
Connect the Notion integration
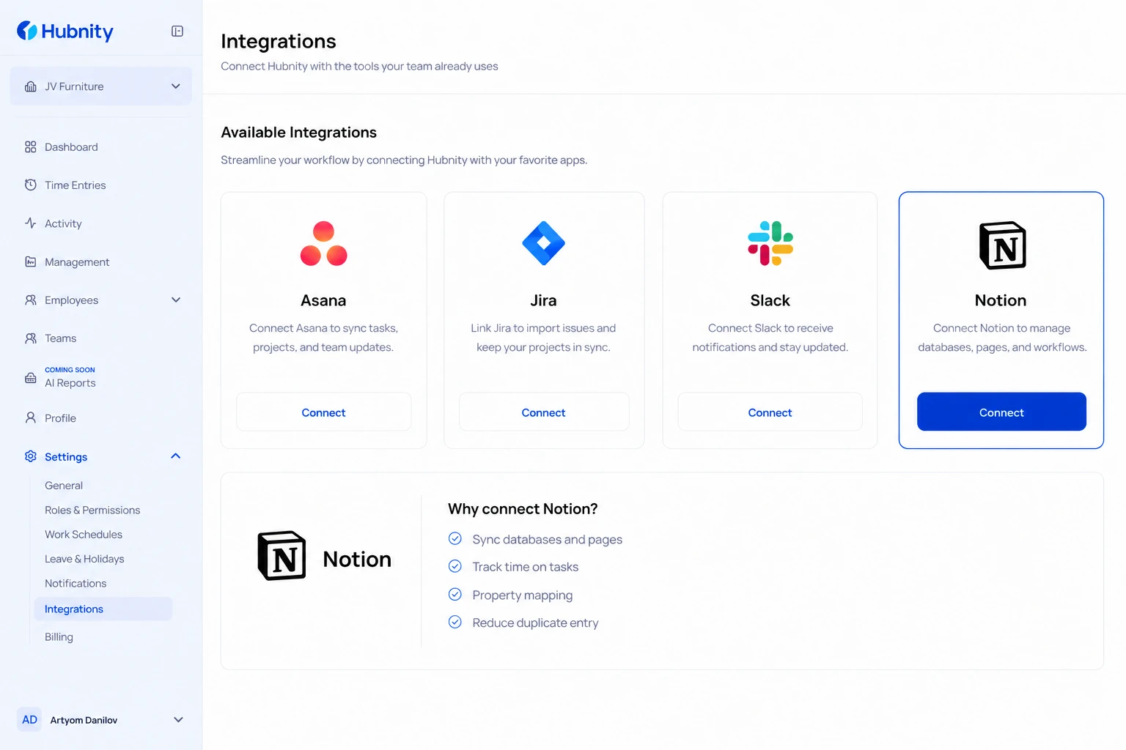pos(1001,412)
